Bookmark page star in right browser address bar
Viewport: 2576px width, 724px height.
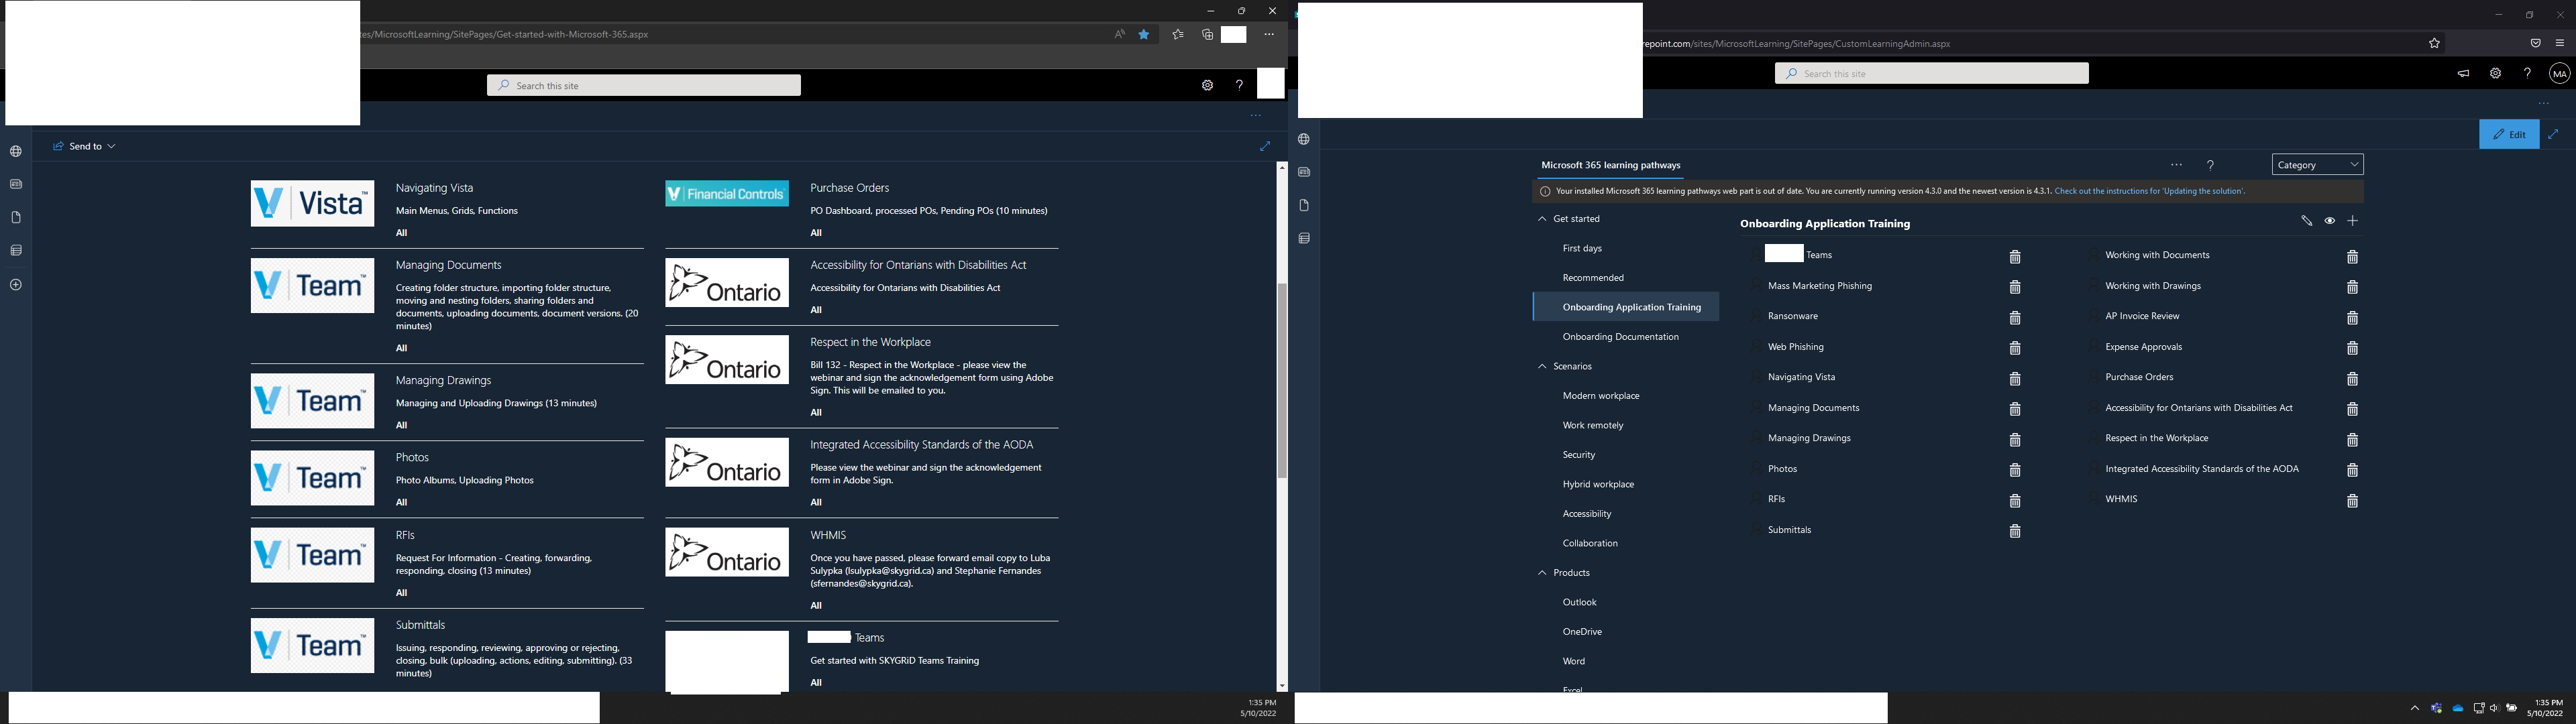coord(2434,43)
